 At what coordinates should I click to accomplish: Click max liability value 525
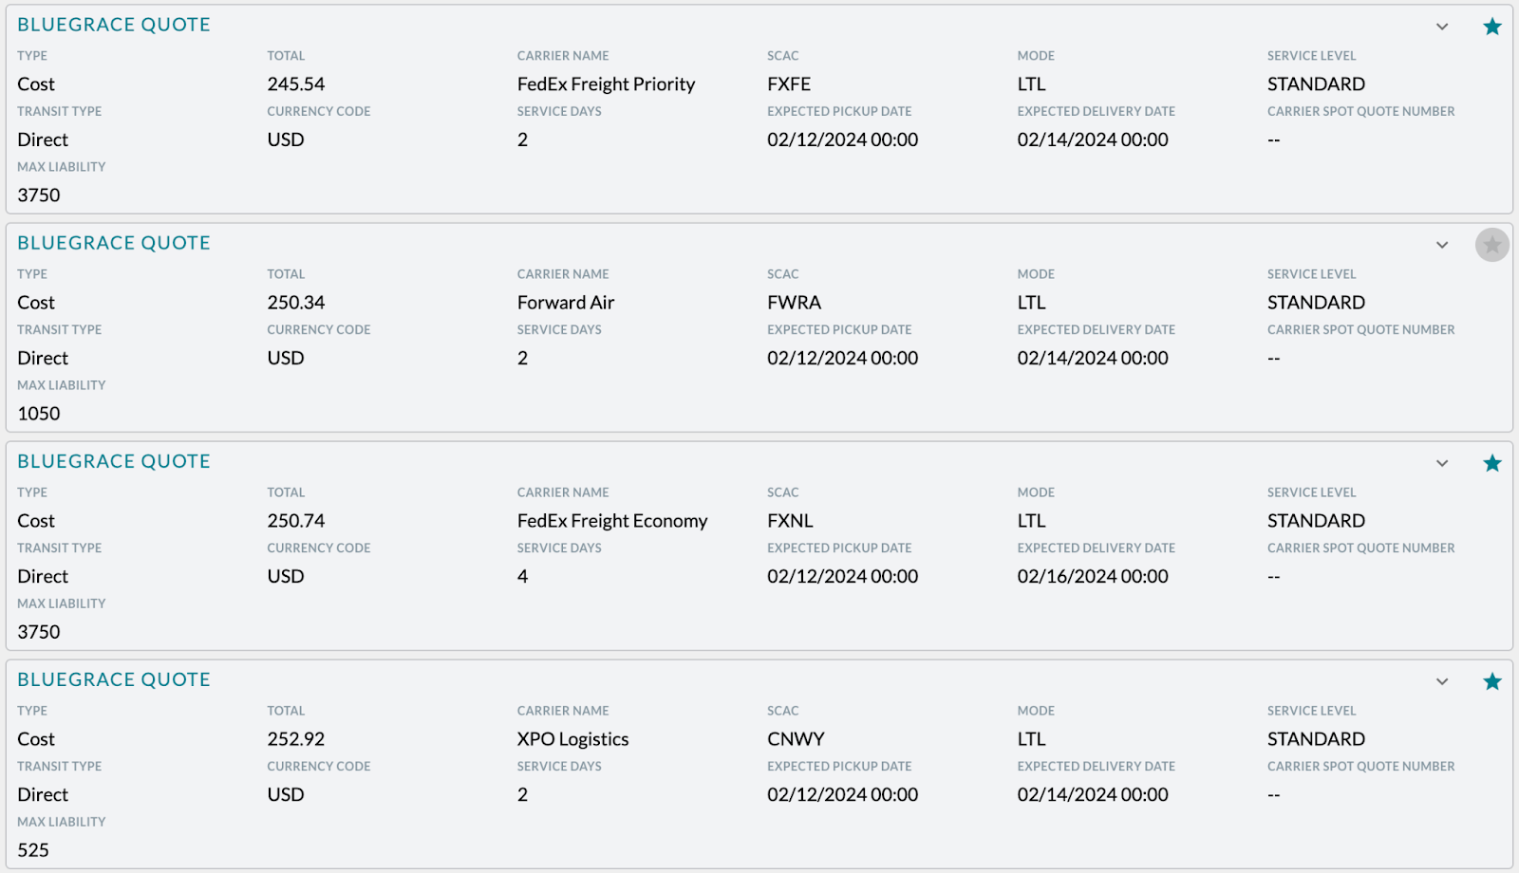(33, 850)
